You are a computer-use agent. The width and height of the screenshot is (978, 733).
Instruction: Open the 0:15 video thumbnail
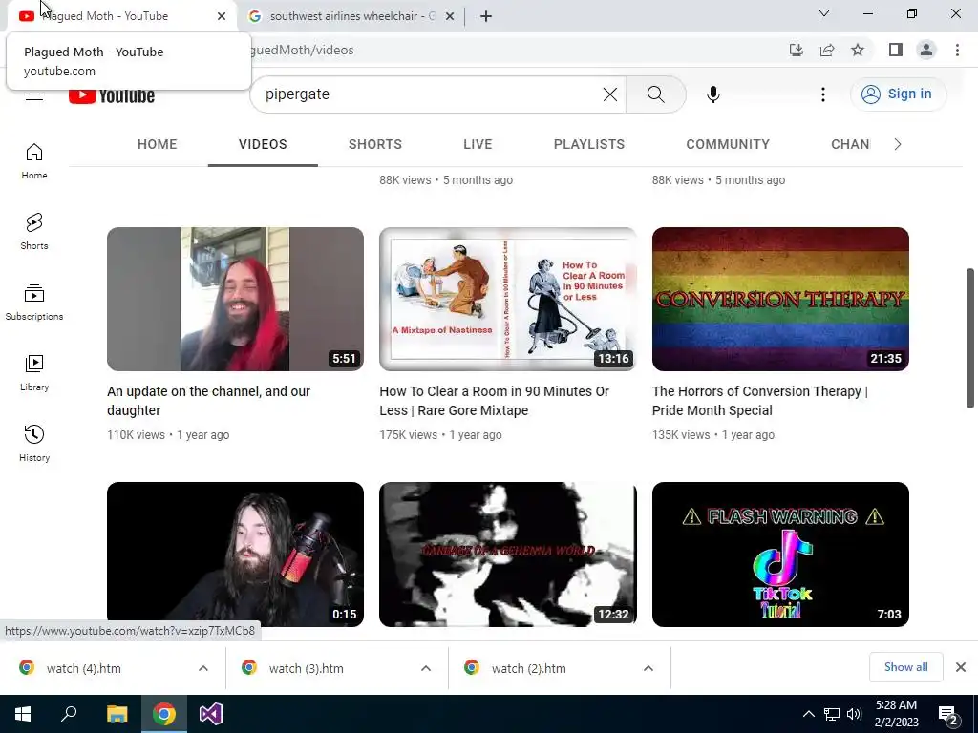pyautogui.click(x=235, y=555)
